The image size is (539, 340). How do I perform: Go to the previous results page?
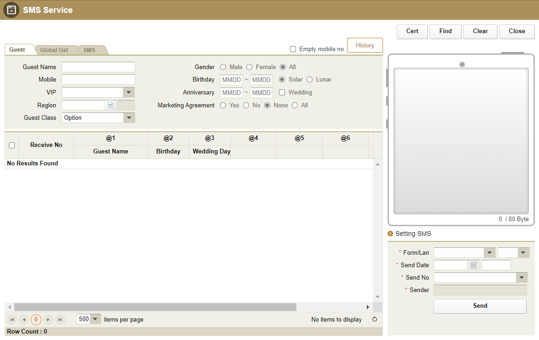(24, 320)
